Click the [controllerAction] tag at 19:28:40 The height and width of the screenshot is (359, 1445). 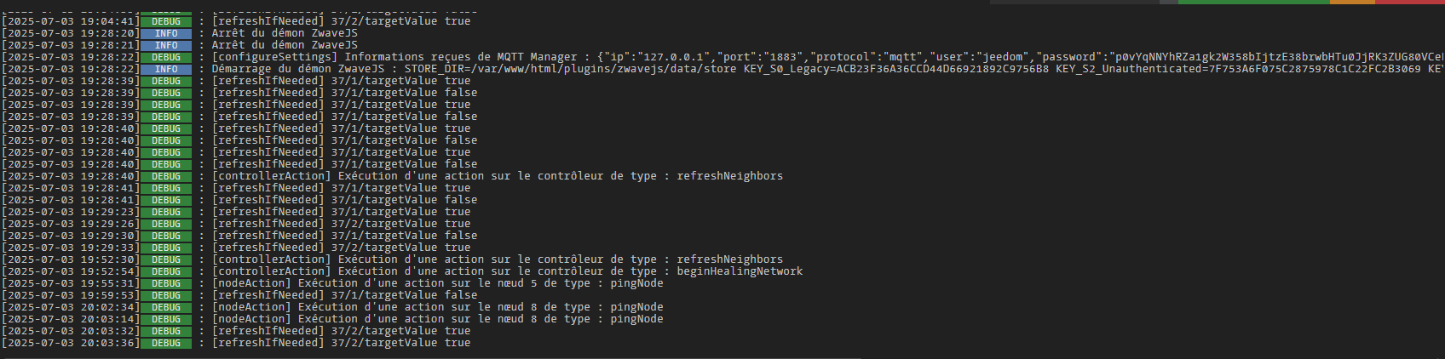coord(271,176)
